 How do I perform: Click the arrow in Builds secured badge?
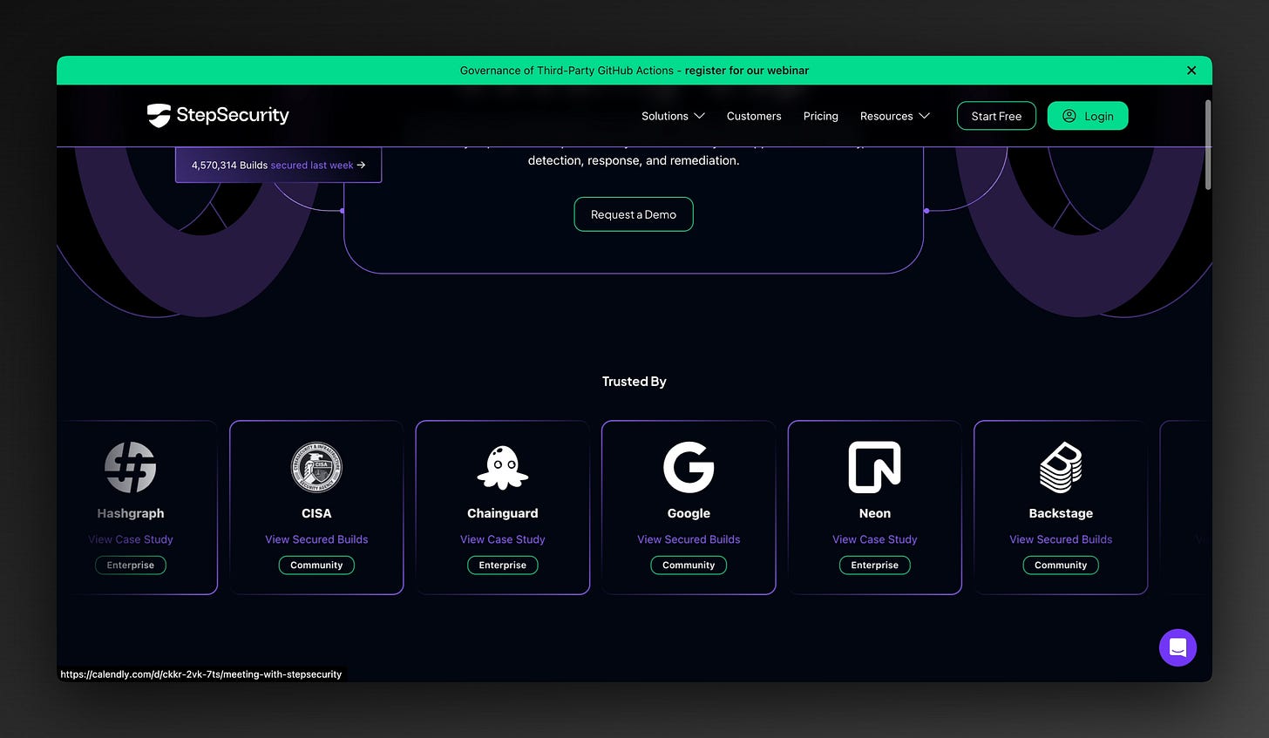[361, 165]
